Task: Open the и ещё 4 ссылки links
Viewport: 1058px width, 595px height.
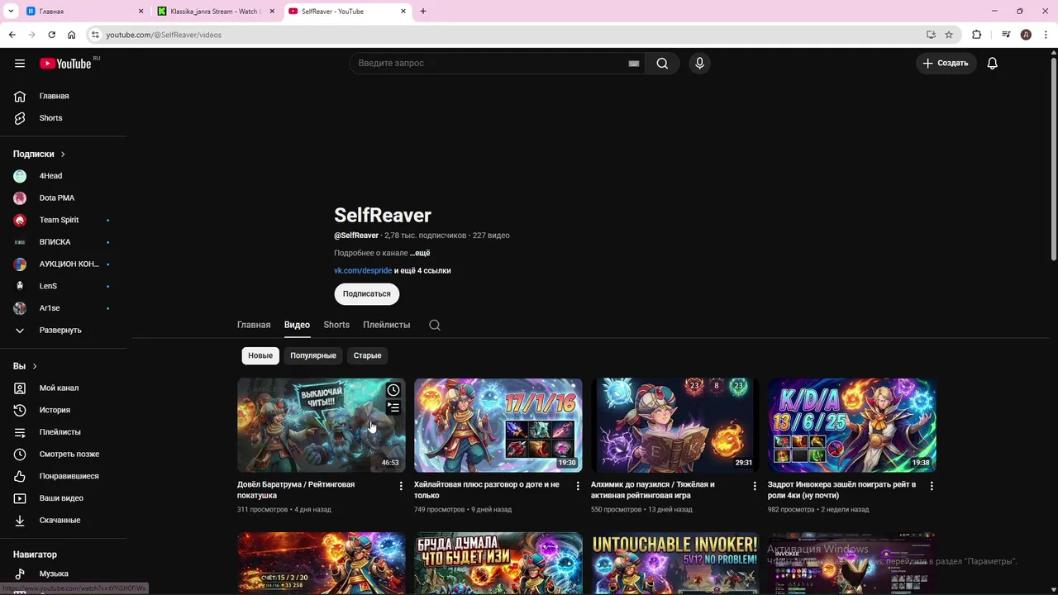Action: (422, 270)
